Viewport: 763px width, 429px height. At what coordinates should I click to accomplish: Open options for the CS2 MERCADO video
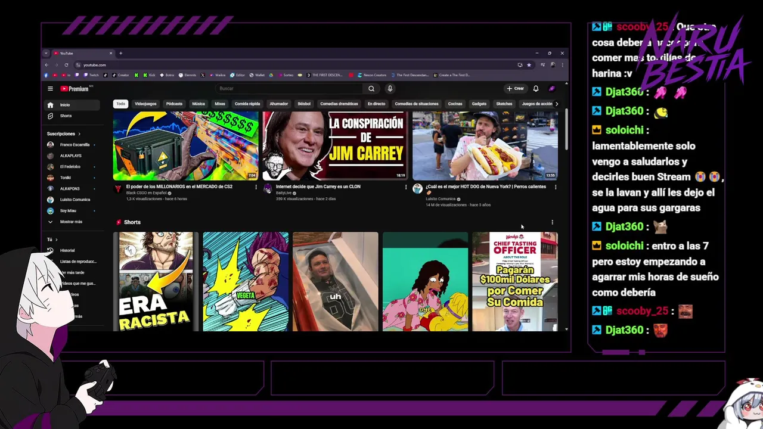(256, 187)
